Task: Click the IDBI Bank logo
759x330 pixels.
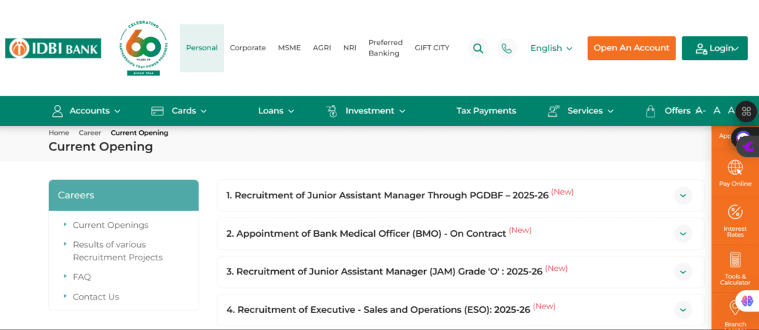Action: (53, 48)
